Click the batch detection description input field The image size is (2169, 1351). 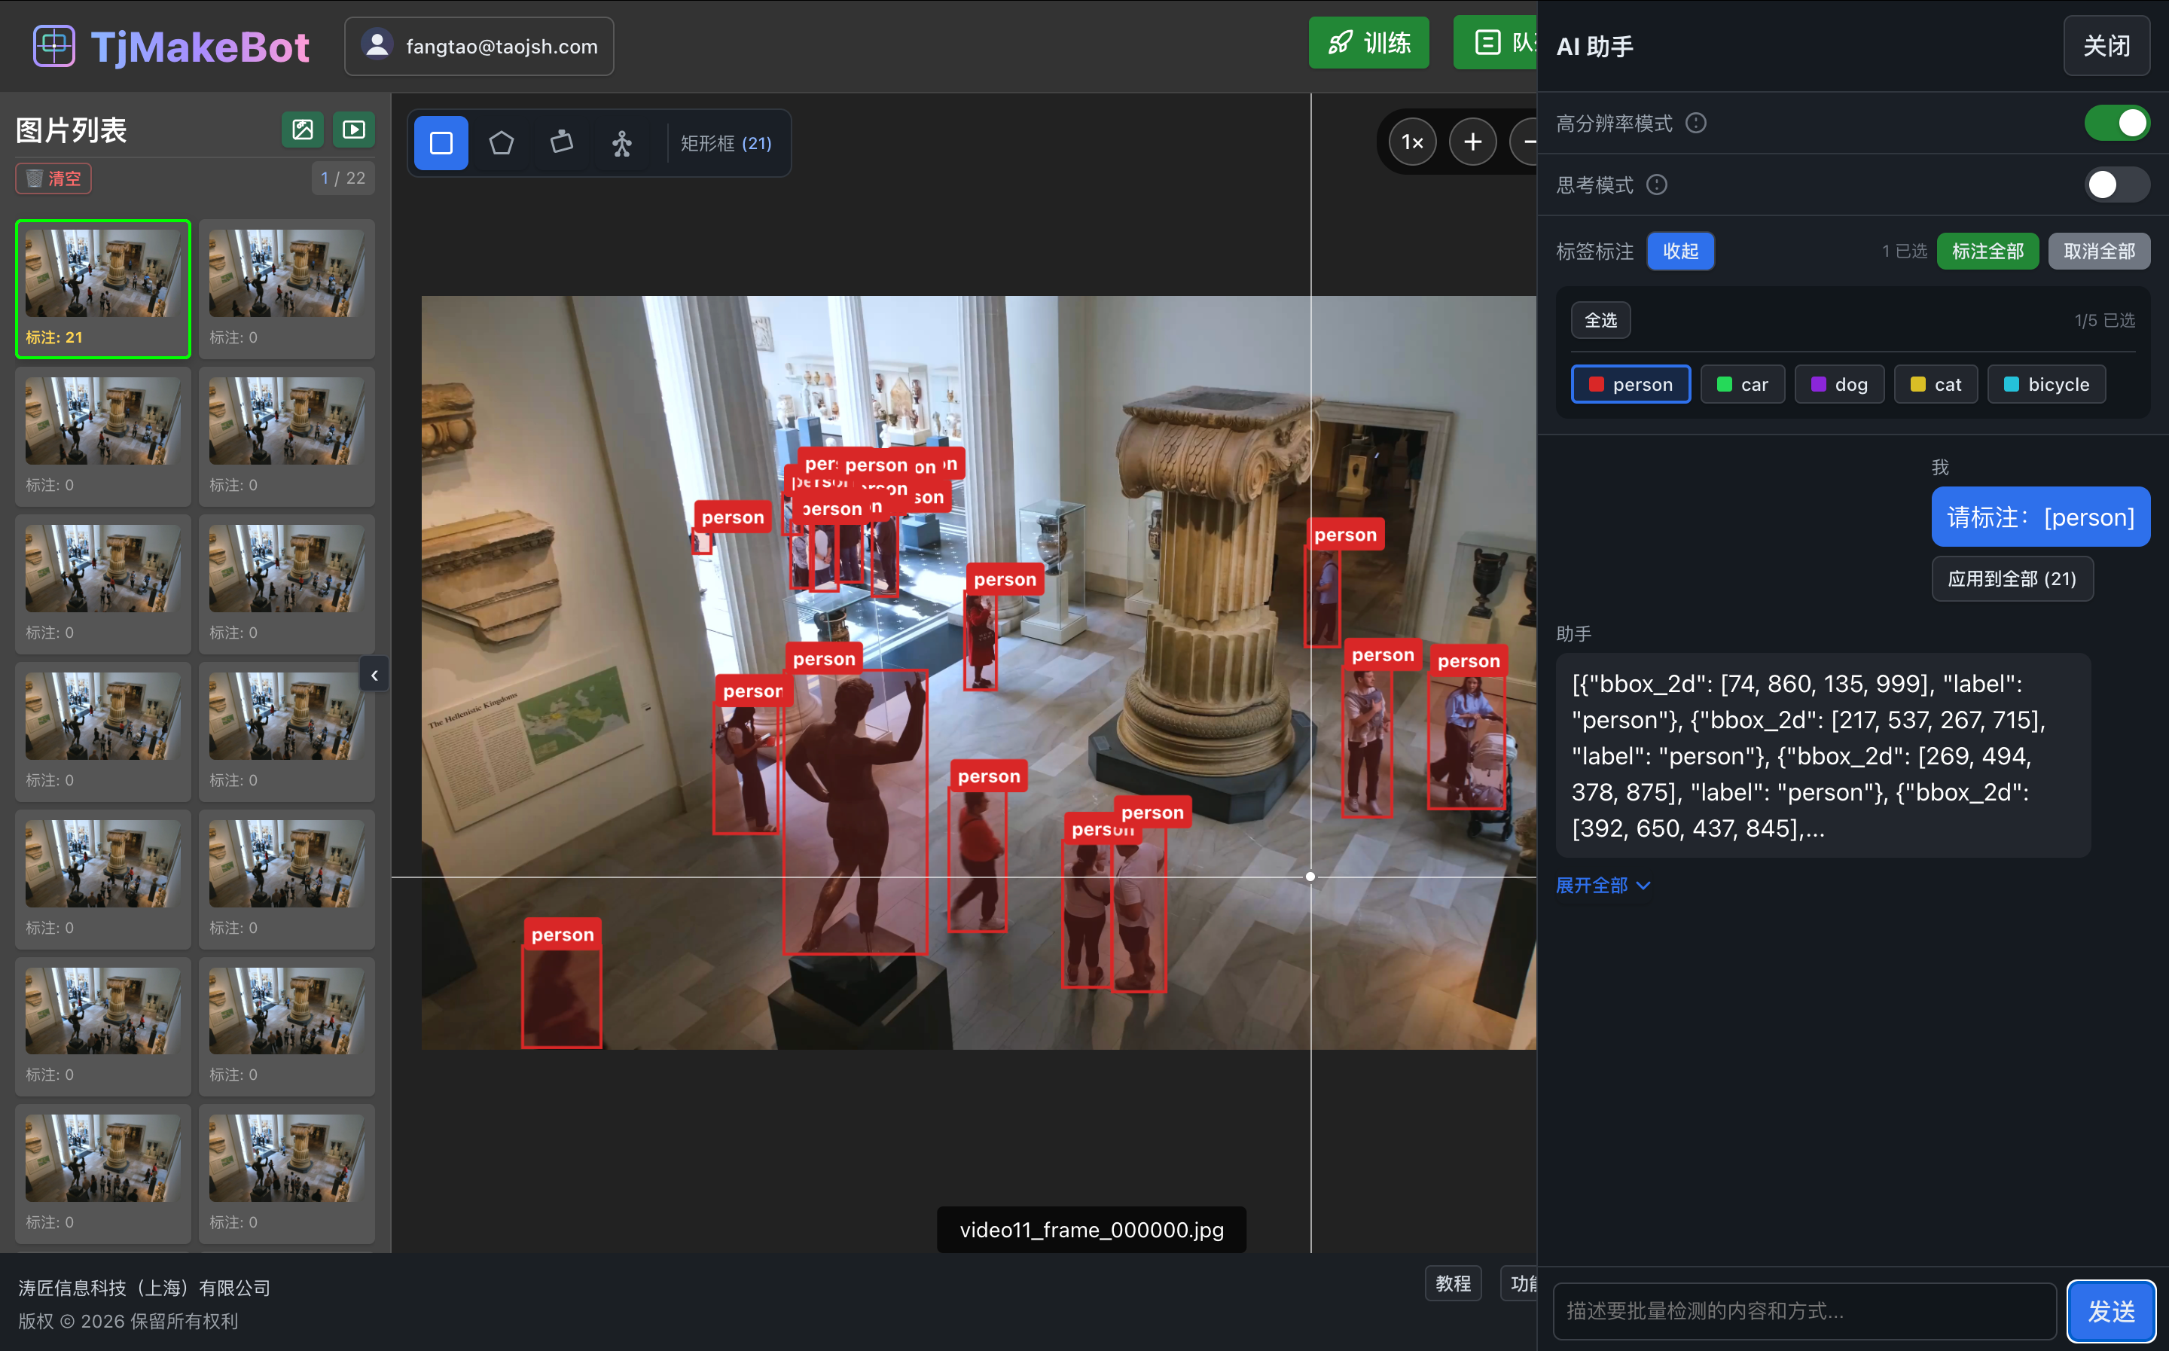(x=1804, y=1311)
